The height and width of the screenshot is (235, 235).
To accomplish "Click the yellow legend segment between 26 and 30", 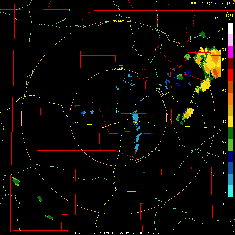I will 231,121.
